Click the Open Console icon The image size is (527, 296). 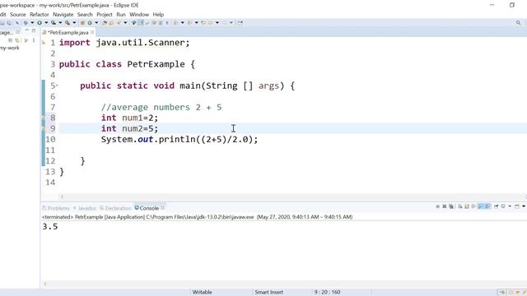(516, 206)
